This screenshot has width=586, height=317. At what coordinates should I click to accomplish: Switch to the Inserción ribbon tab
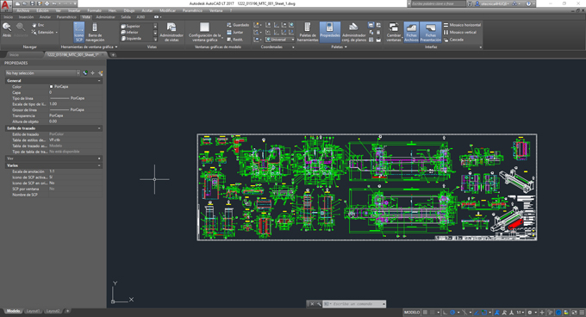point(26,17)
